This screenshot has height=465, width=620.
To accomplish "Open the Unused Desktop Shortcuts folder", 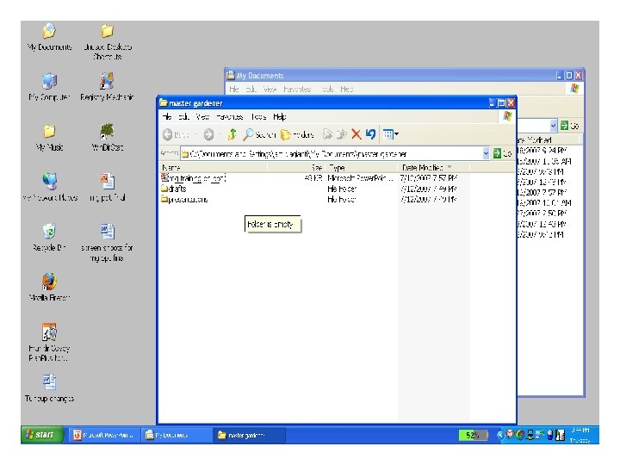I will tap(107, 41).
